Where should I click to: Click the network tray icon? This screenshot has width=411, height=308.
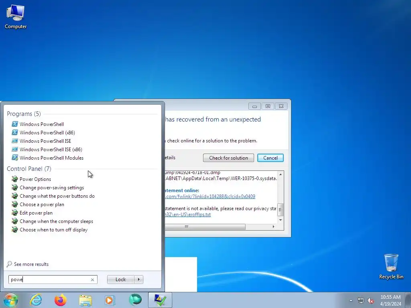coord(361,300)
